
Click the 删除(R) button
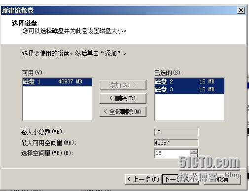click(x=123, y=98)
